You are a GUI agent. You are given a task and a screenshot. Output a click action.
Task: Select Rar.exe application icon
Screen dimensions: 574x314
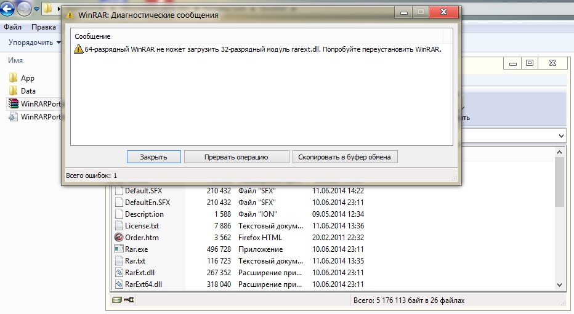[119, 249]
